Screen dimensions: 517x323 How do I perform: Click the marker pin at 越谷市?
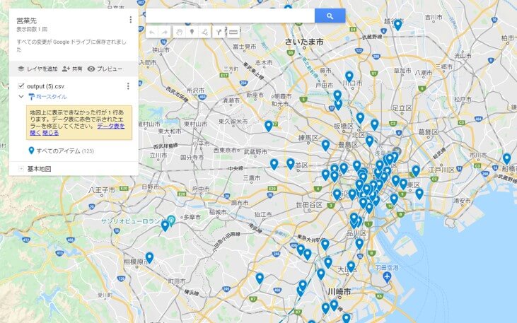(x=398, y=25)
